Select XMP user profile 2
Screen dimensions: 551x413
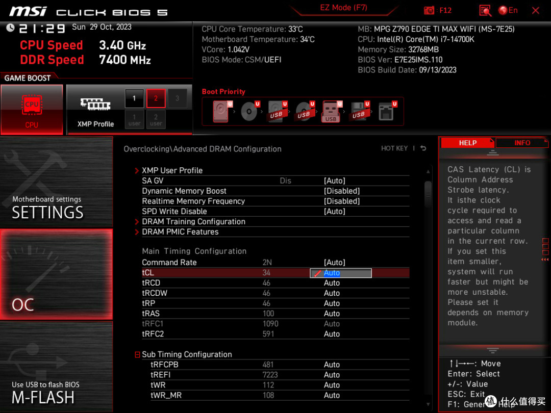(x=156, y=119)
